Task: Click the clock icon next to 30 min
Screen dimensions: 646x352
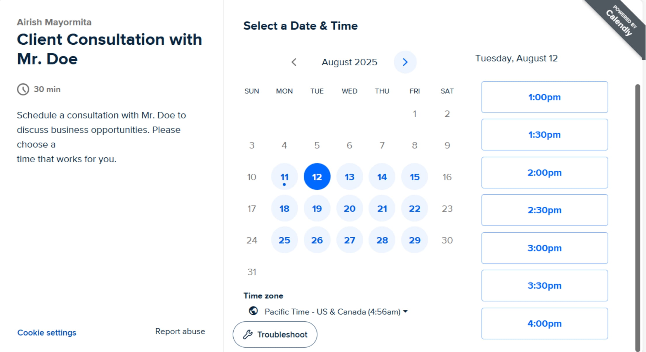Action: (x=23, y=89)
